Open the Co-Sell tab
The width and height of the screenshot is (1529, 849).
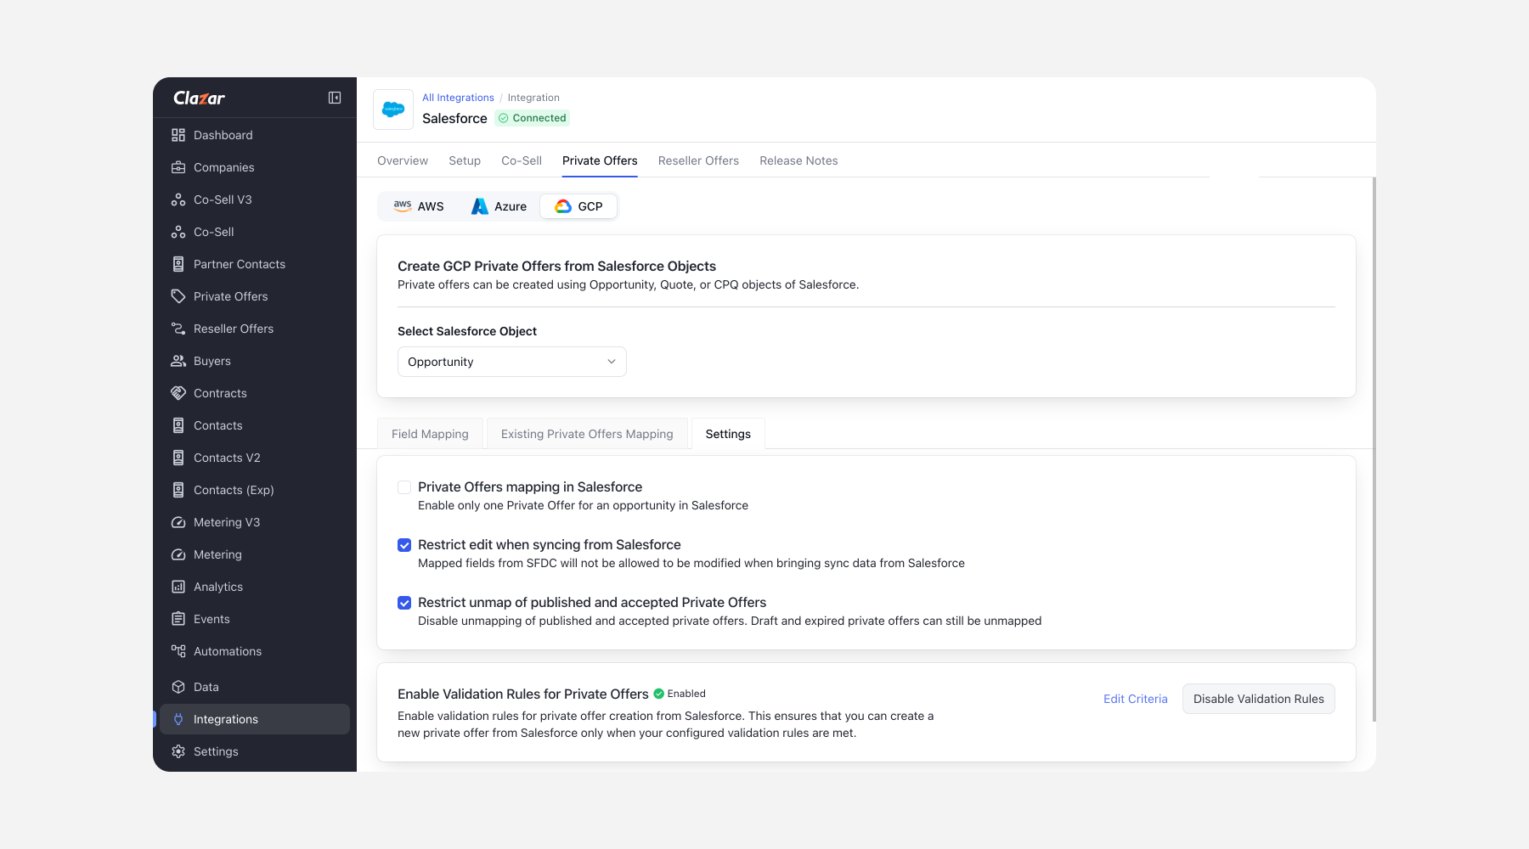(522, 160)
